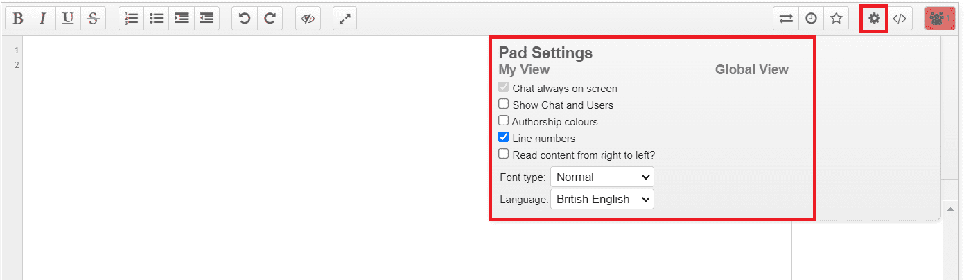Image resolution: width=964 pixels, height=280 pixels.
Task: Undo the last edit
Action: point(245,19)
